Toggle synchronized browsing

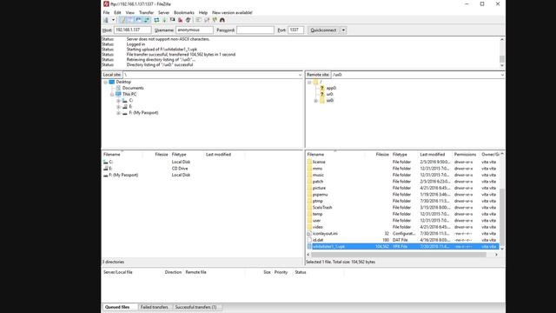click(x=215, y=20)
